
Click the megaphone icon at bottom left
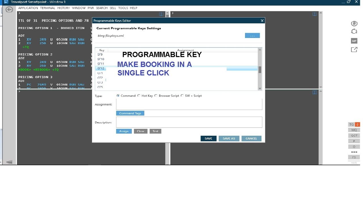click(9, 162)
